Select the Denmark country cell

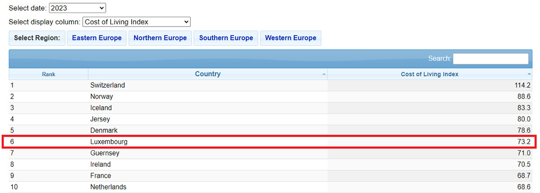click(208, 130)
